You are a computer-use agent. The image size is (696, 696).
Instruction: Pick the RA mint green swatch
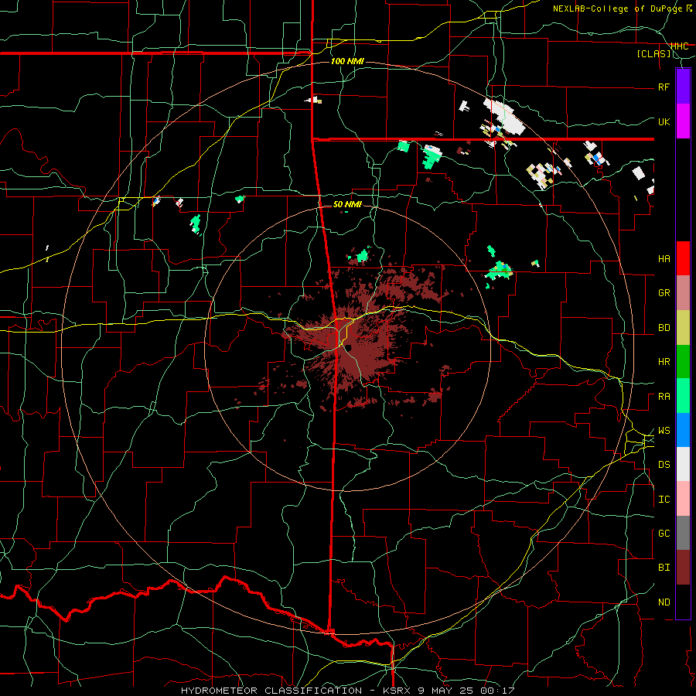[683, 396]
